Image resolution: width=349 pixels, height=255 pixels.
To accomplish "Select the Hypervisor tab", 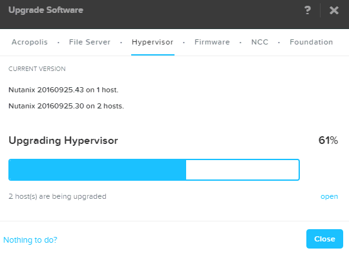I will [x=153, y=42].
